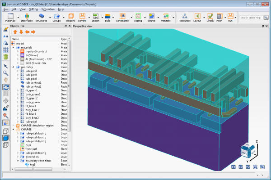Open the Edit menu
271x180 pixels.
(14, 9)
